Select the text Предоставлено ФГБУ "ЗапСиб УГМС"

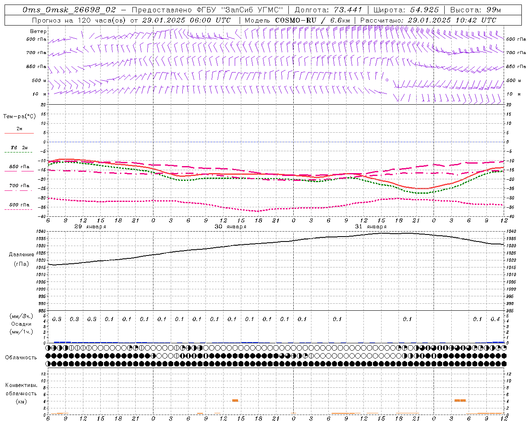pos(207,10)
